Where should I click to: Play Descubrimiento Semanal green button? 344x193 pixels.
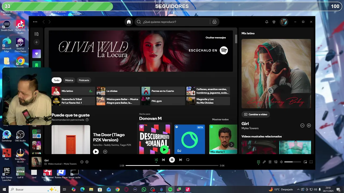tap(164, 150)
